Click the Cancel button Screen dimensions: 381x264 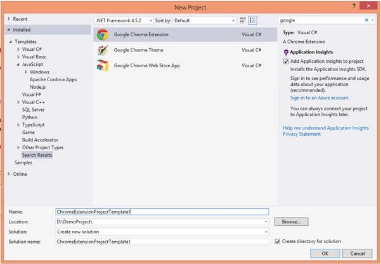357,254
